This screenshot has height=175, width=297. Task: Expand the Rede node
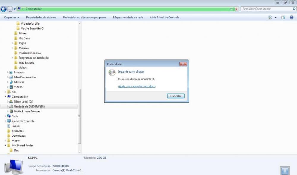[5, 116]
